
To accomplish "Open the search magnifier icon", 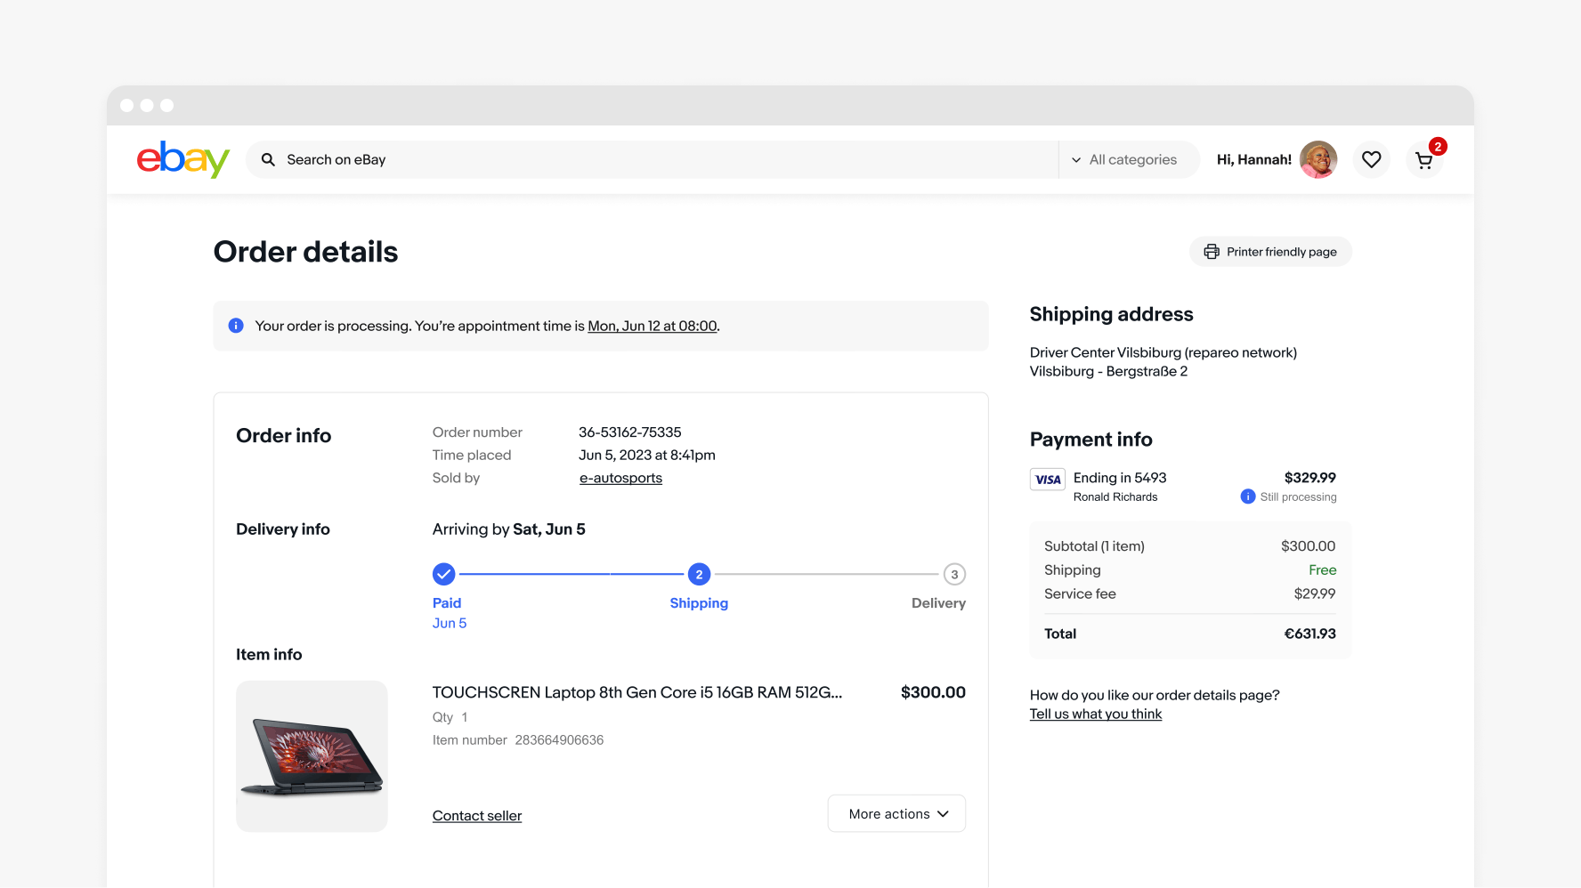I will click(x=268, y=159).
